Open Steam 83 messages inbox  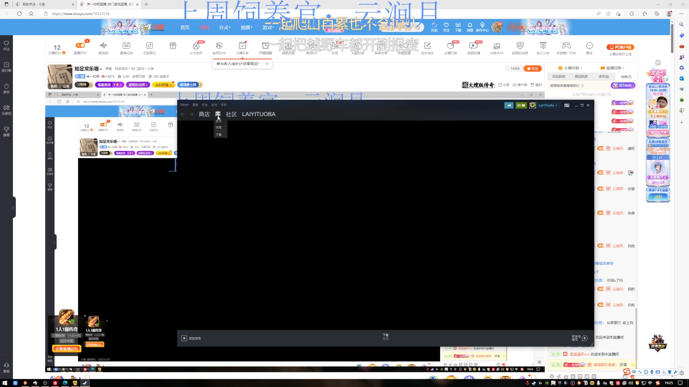click(521, 105)
